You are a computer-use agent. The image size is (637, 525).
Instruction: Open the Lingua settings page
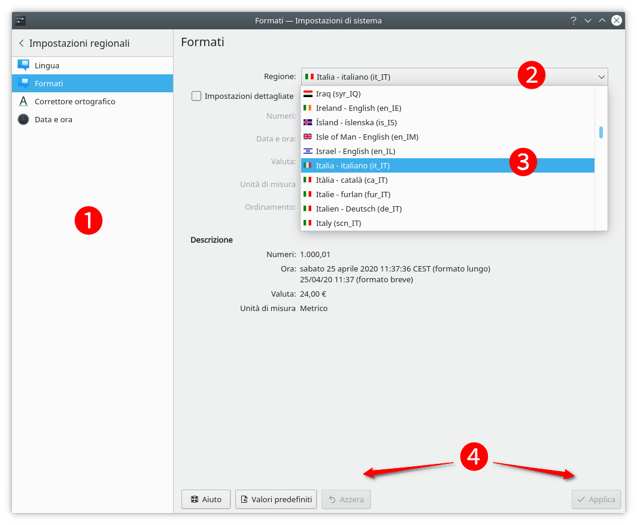point(47,65)
